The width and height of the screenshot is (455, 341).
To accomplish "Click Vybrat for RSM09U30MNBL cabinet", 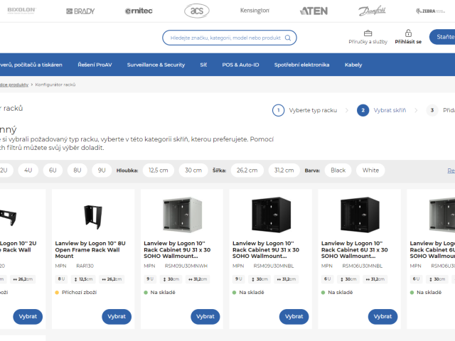I will pyautogui.click(x=294, y=317).
